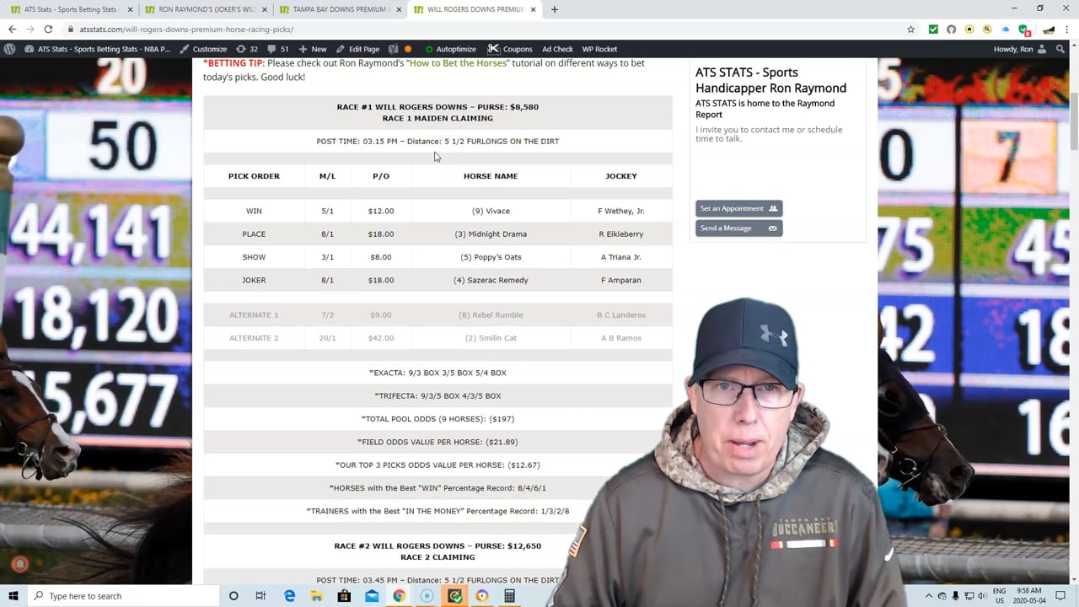The width and height of the screenshot is (1079, 607).
Task: Select the horse name (3) Midnight Drama
Action: (x=491, y=234)
